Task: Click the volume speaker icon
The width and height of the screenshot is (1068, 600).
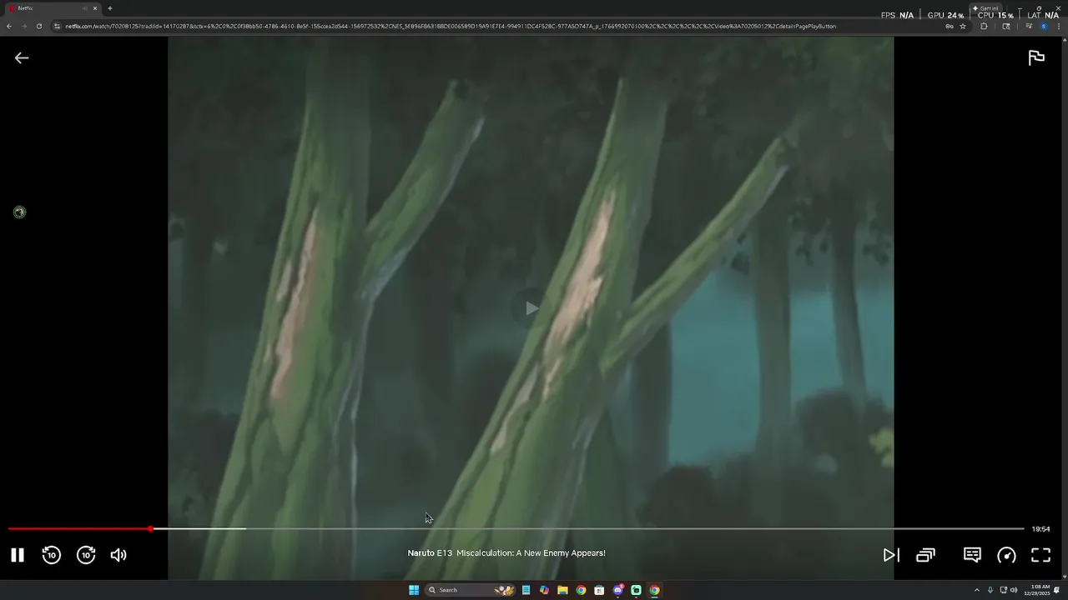Action: tap(118, 555)
